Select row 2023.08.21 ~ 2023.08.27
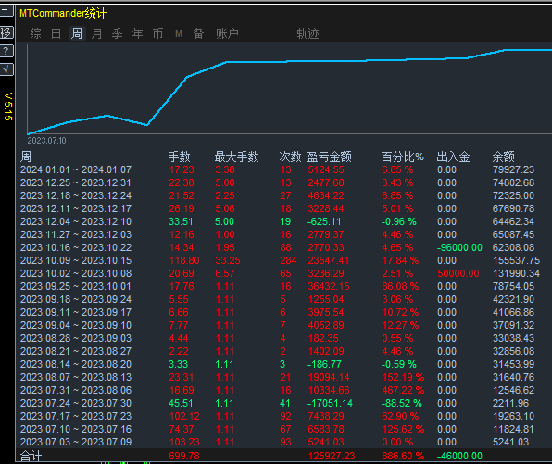The width and height of the screenshot is (552, 464). pos(280,351)
